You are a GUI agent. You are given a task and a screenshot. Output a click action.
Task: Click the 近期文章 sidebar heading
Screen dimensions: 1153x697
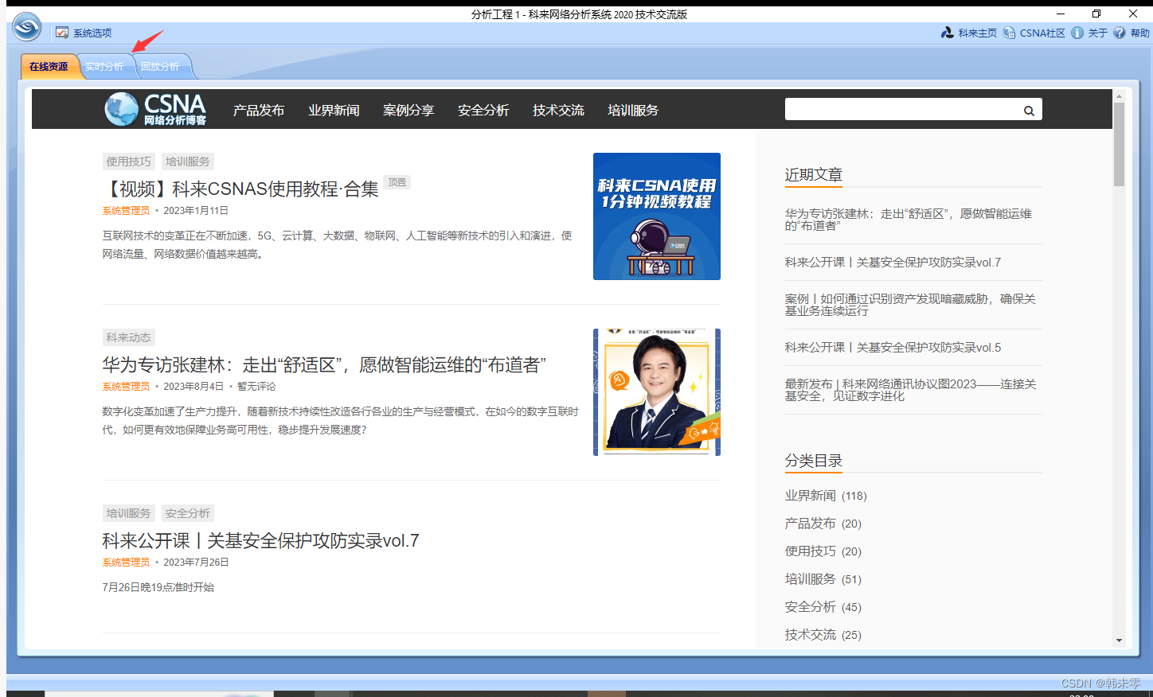click(813, 174)
